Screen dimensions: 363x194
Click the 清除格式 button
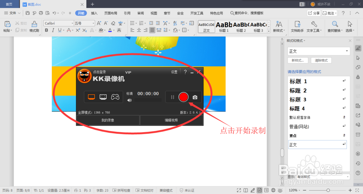click(x=321, y=60)
